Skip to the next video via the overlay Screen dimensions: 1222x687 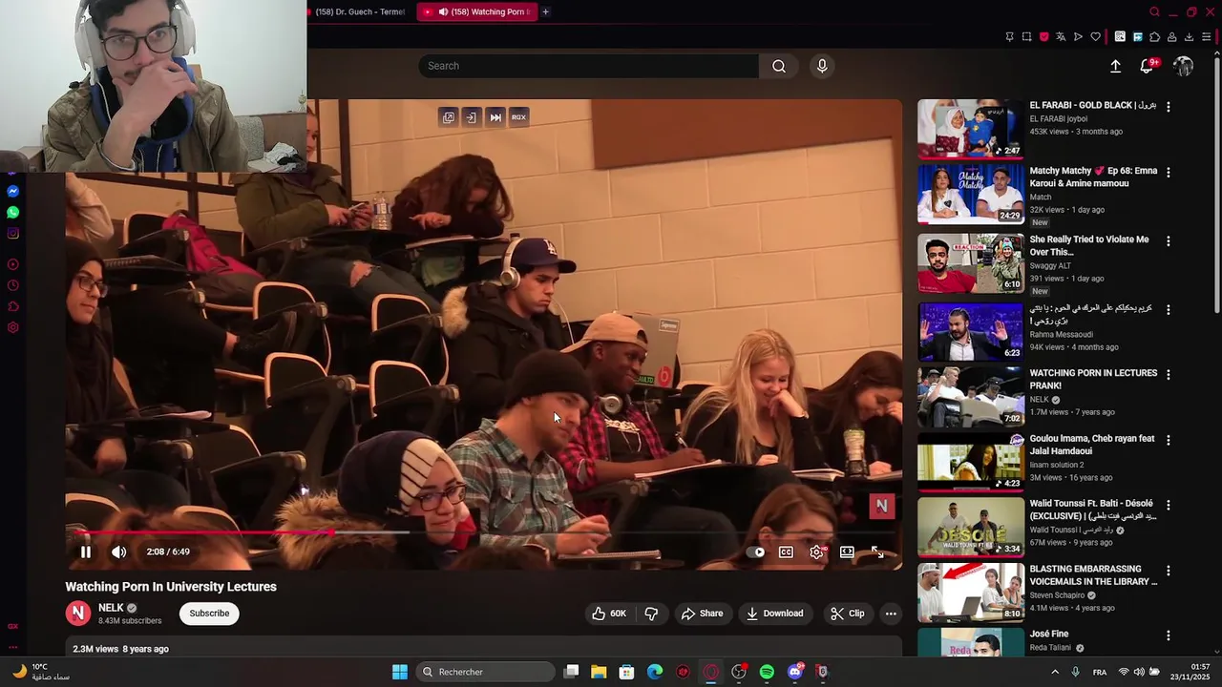495,117
